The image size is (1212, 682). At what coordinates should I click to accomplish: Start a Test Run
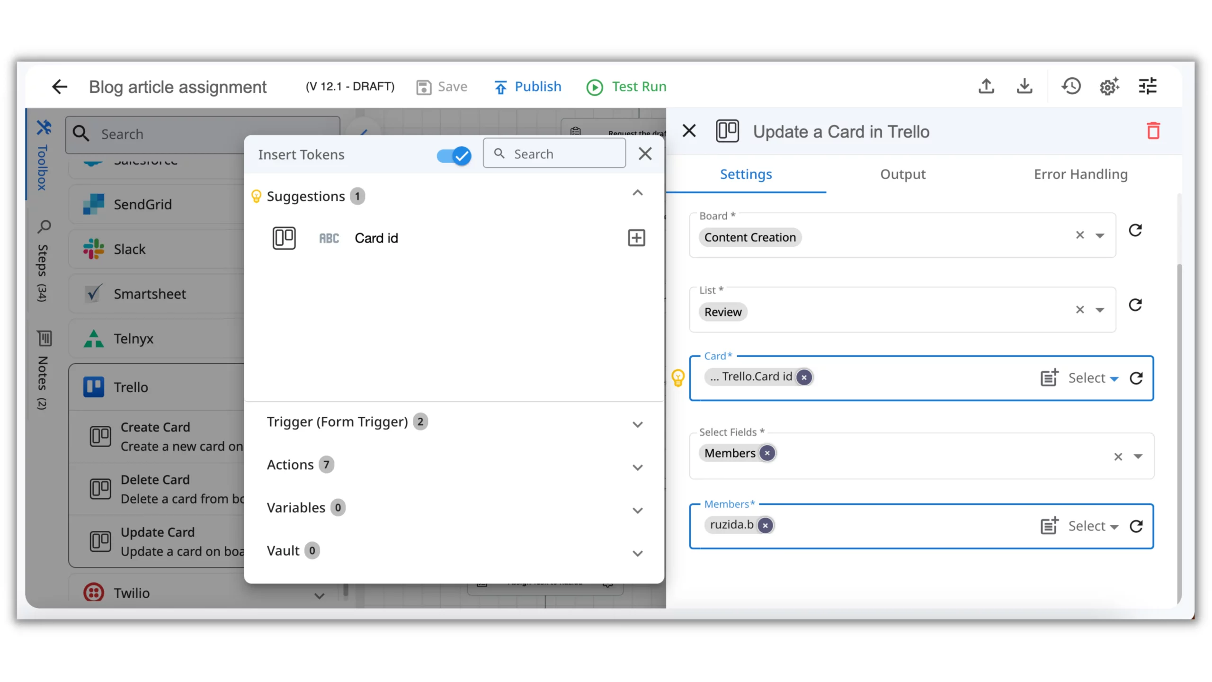pyautogui.click(x=626, y=87)
